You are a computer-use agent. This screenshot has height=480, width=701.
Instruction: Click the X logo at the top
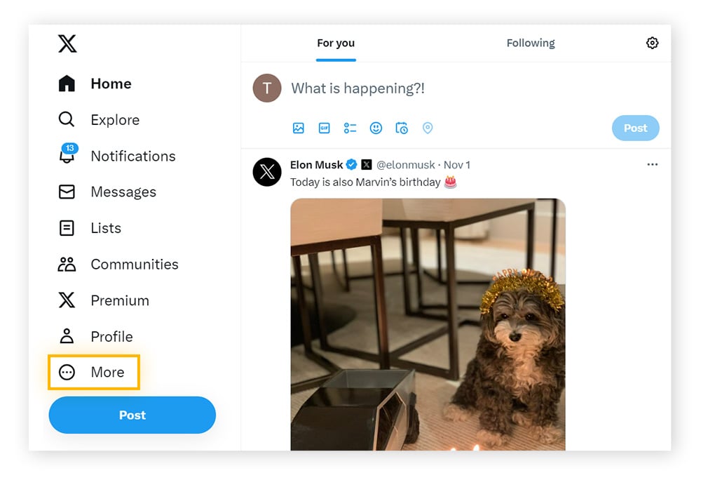pos(67,44)
